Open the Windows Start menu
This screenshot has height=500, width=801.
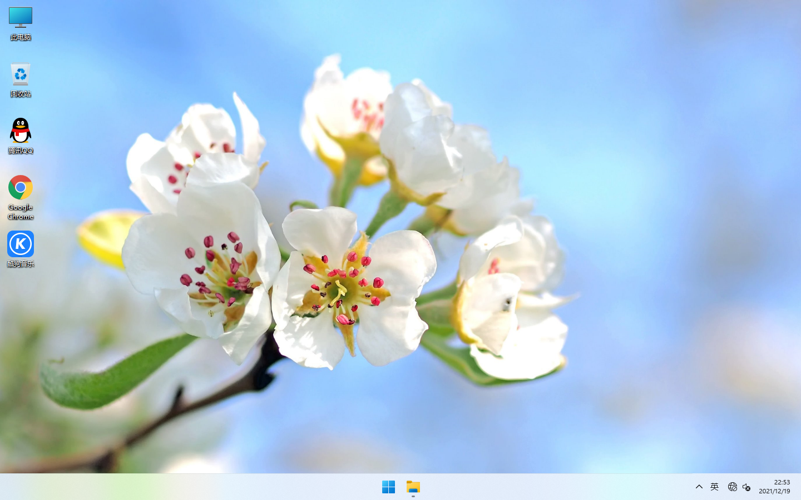[388, 487]
